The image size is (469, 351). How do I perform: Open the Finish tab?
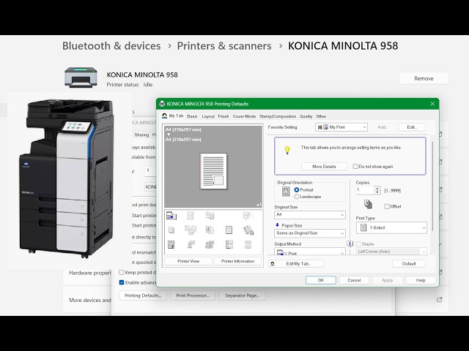pyautogui.click(x=224, y=116)
